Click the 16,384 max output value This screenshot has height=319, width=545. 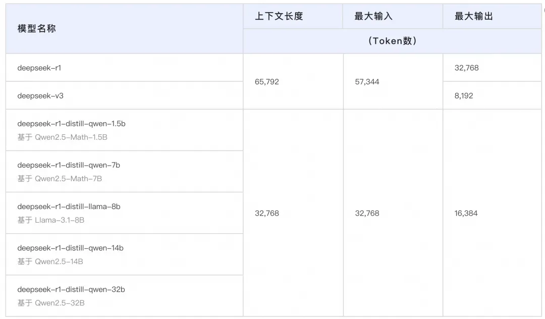coord(466,214)
